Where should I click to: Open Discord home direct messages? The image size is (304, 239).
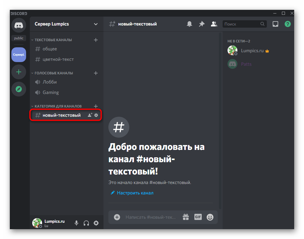19,25
